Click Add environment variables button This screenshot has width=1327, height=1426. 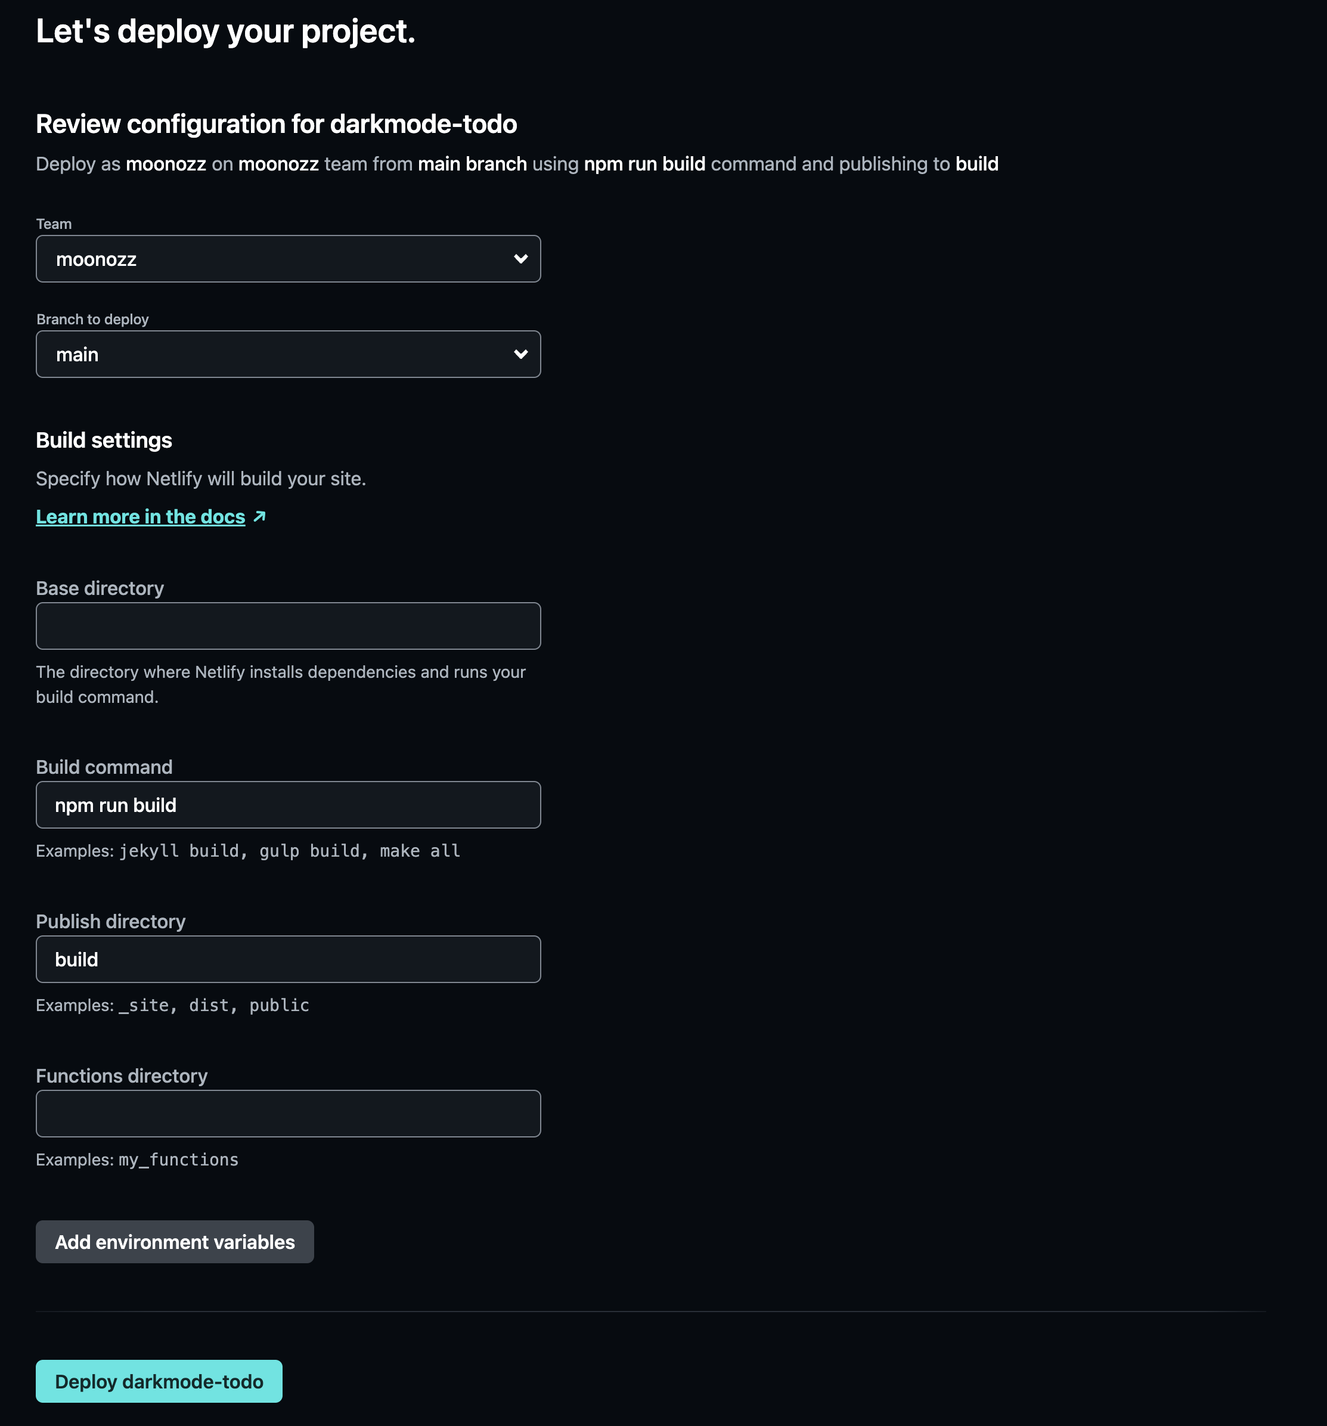[175, 1242]
